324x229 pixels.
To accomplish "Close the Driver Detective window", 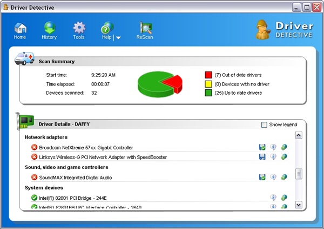I will click(x=317, y=8).
